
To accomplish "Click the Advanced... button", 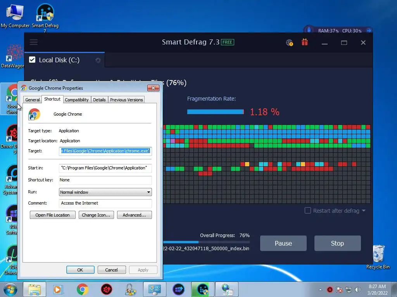I will pos(134,215).
